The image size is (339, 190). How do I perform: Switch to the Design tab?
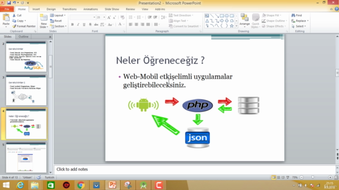(51, 9)
